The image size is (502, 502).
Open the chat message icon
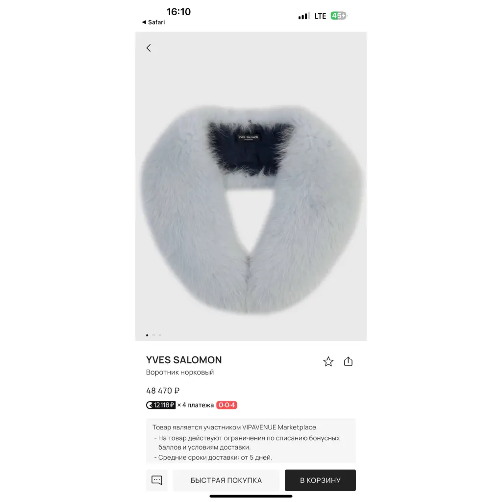157,480
